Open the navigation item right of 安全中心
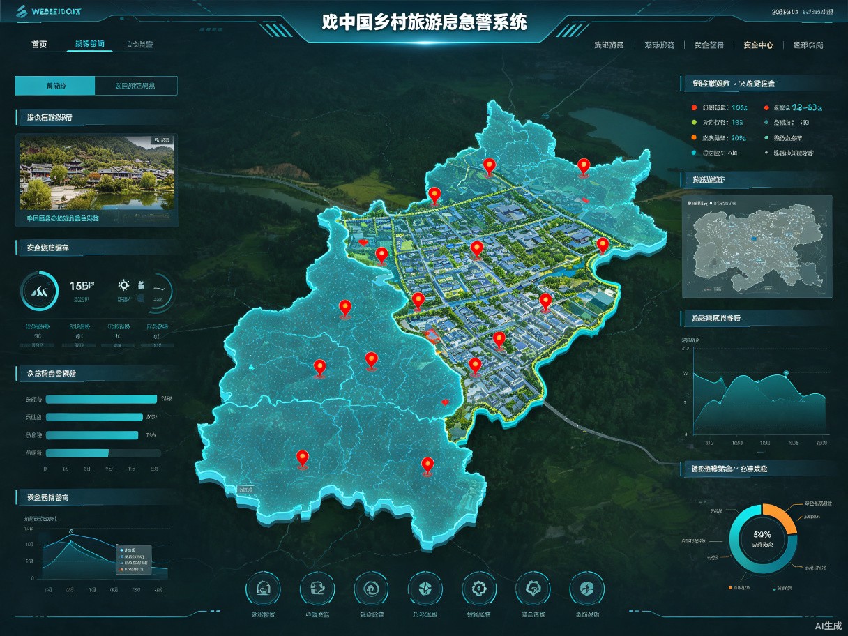The height and width of the screenshot is (636, 848). [x=808, y=45]
